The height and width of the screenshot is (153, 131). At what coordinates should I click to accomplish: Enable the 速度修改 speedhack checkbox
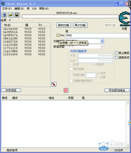click(x=116, y=58)
